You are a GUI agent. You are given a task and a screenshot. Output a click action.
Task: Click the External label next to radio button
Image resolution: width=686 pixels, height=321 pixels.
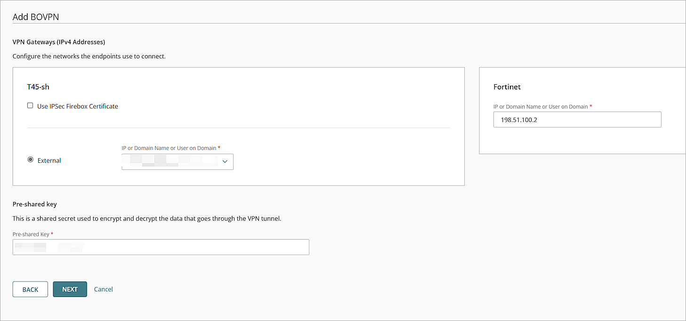pos(49,160)
